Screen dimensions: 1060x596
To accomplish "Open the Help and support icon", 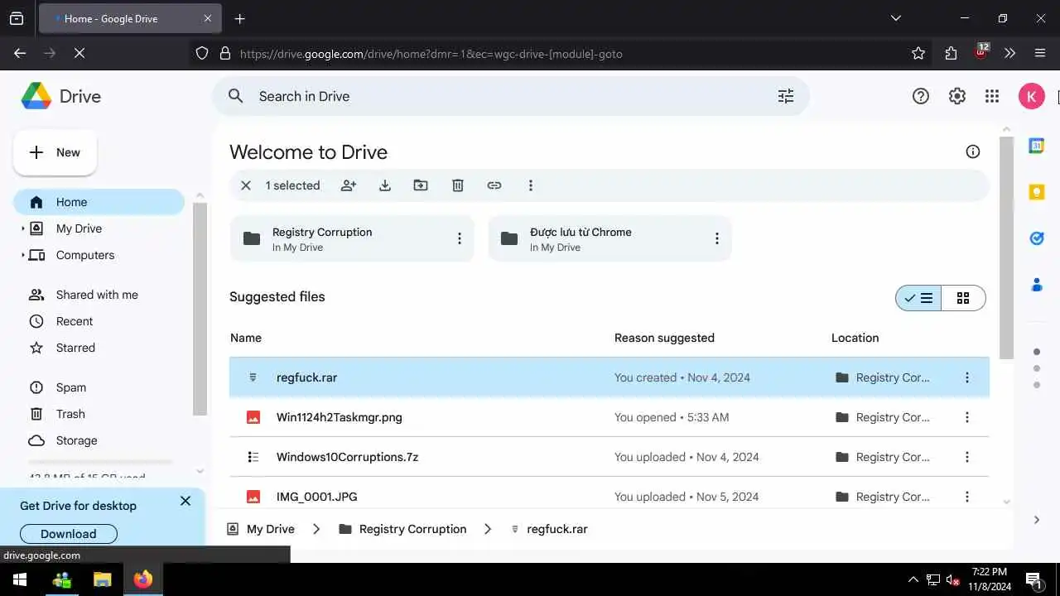I will (x=921, y=96).
